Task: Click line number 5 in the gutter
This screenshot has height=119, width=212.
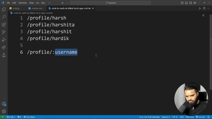Action: click(22, 45)
